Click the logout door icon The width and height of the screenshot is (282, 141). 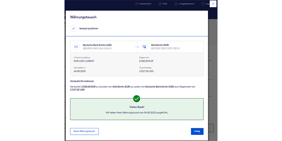[x=203, y=4]
